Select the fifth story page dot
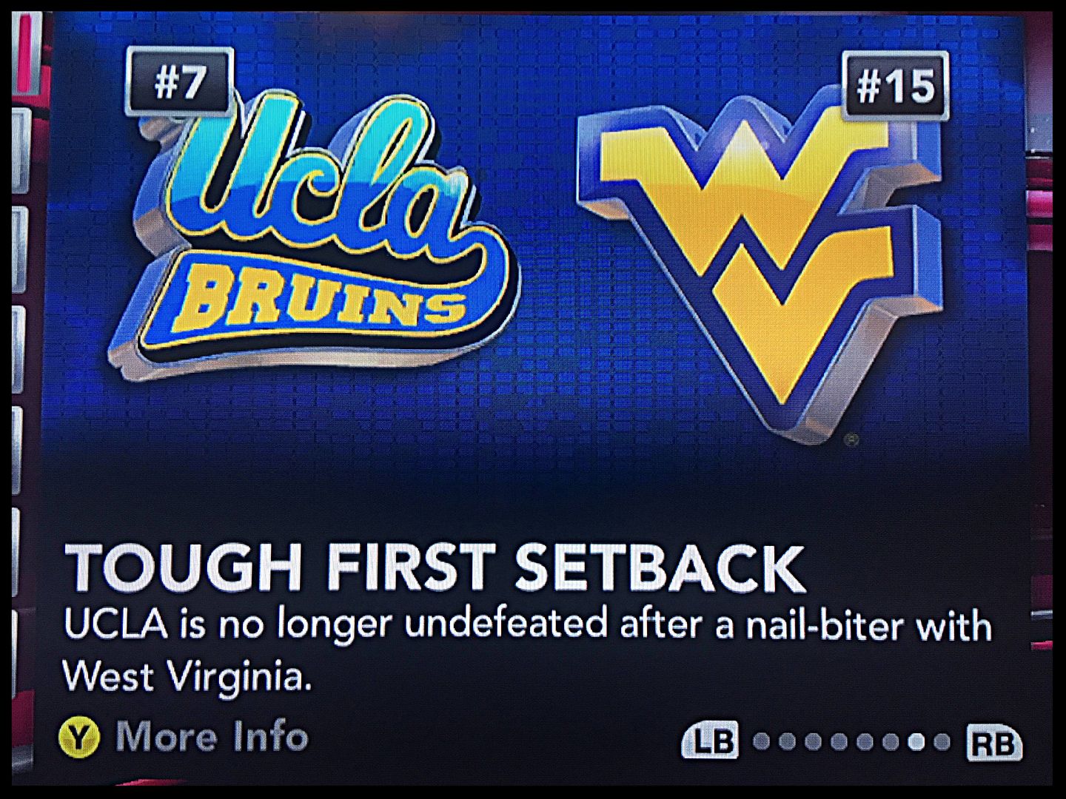1066x799 pixels. [865, 741]
